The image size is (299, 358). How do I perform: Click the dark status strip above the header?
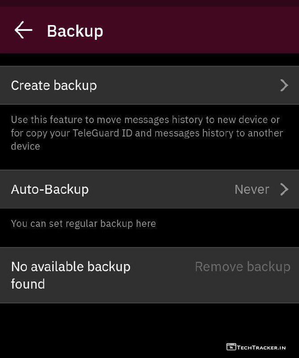click(149, 3)
